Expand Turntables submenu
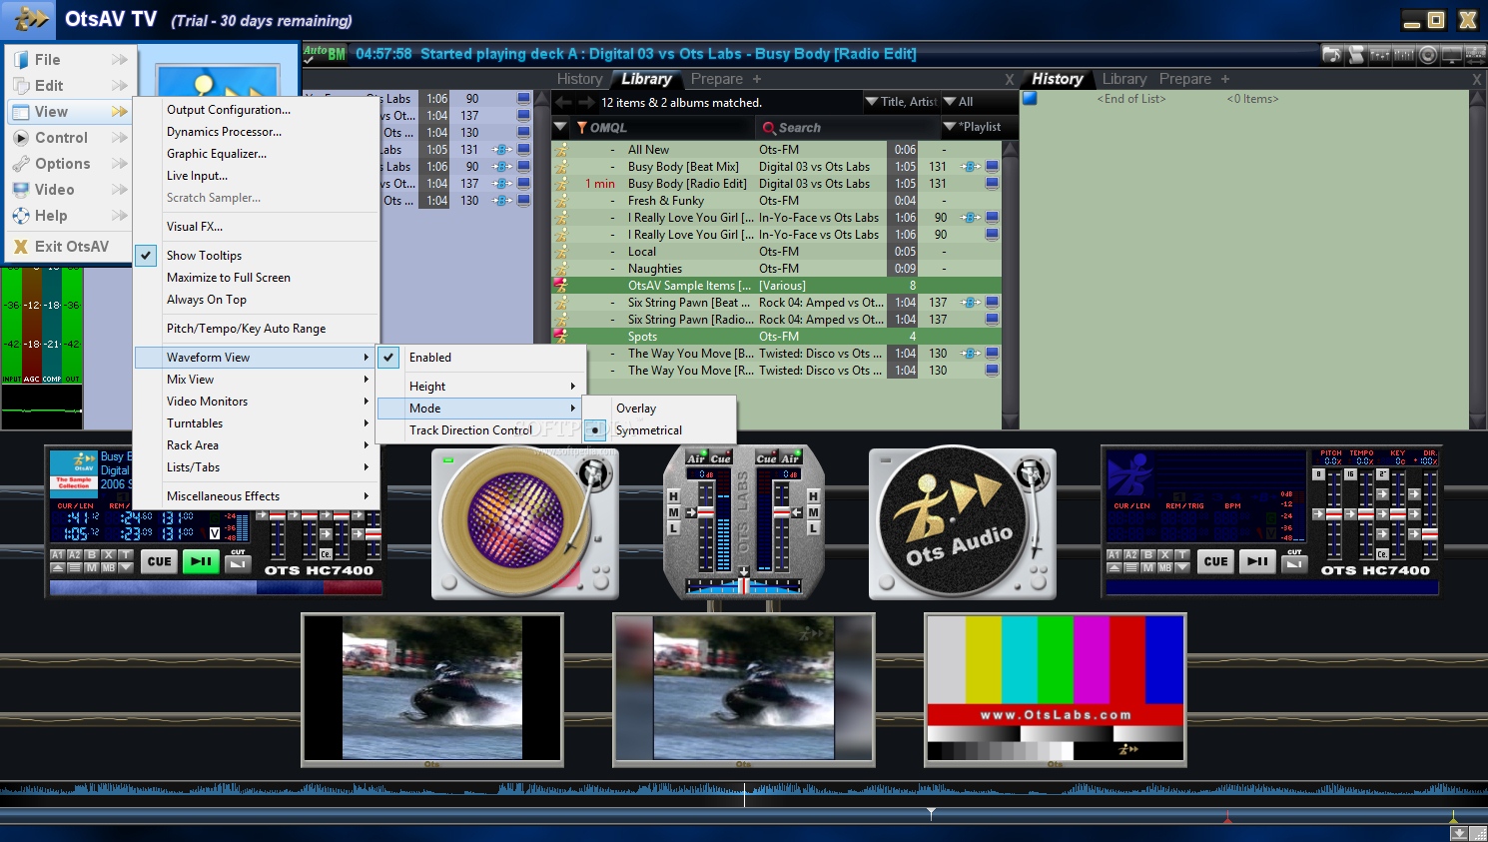Image resolution: width=1488 pixels, height=842 pixels. click(255, 423)
